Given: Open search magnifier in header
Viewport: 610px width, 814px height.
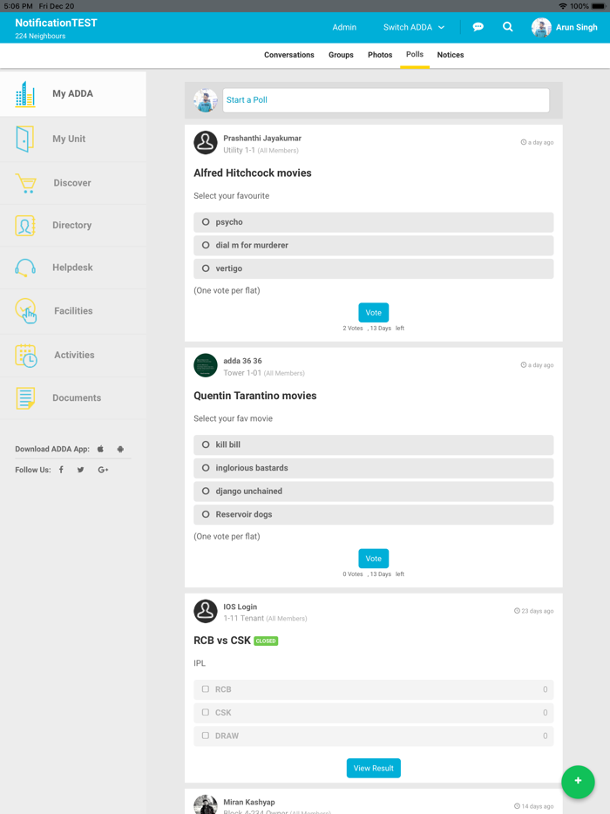Looking at the screenshot, I should click(x=508, y=27).
